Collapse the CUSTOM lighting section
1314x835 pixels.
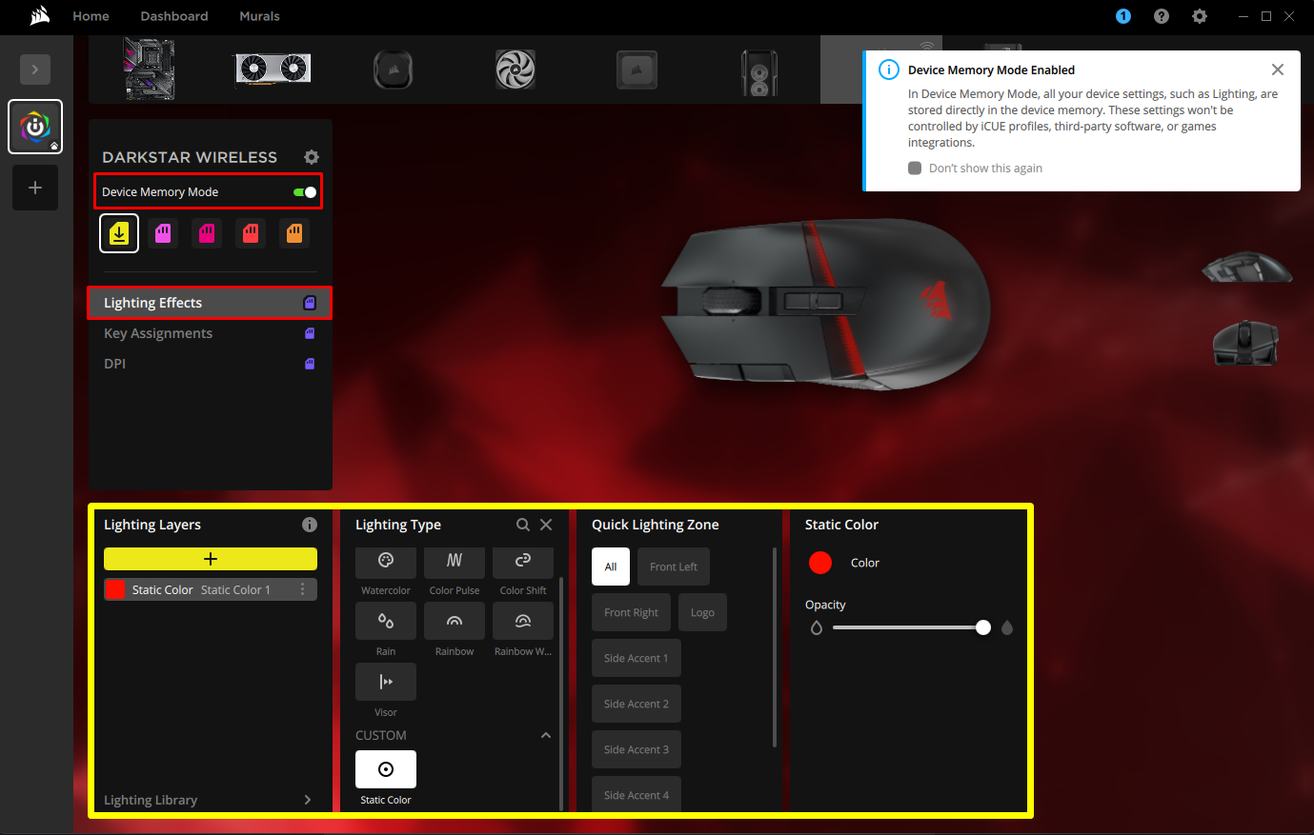[545, 734]
